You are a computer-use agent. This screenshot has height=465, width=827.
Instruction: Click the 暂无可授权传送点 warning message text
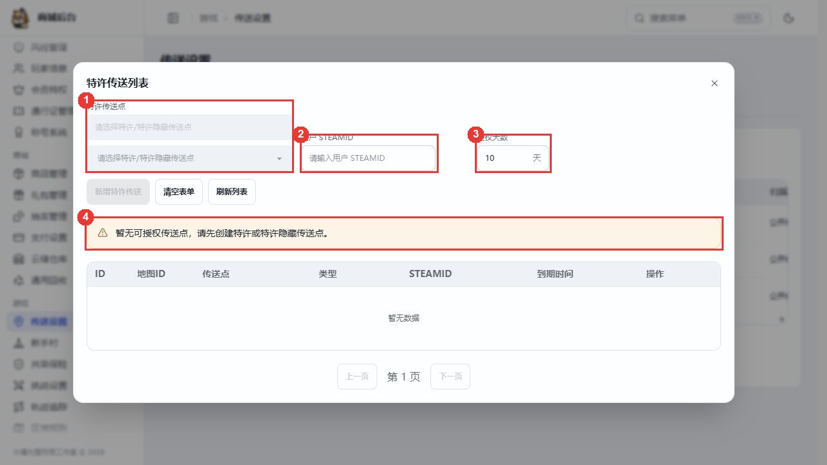click(x=222, y=233)
